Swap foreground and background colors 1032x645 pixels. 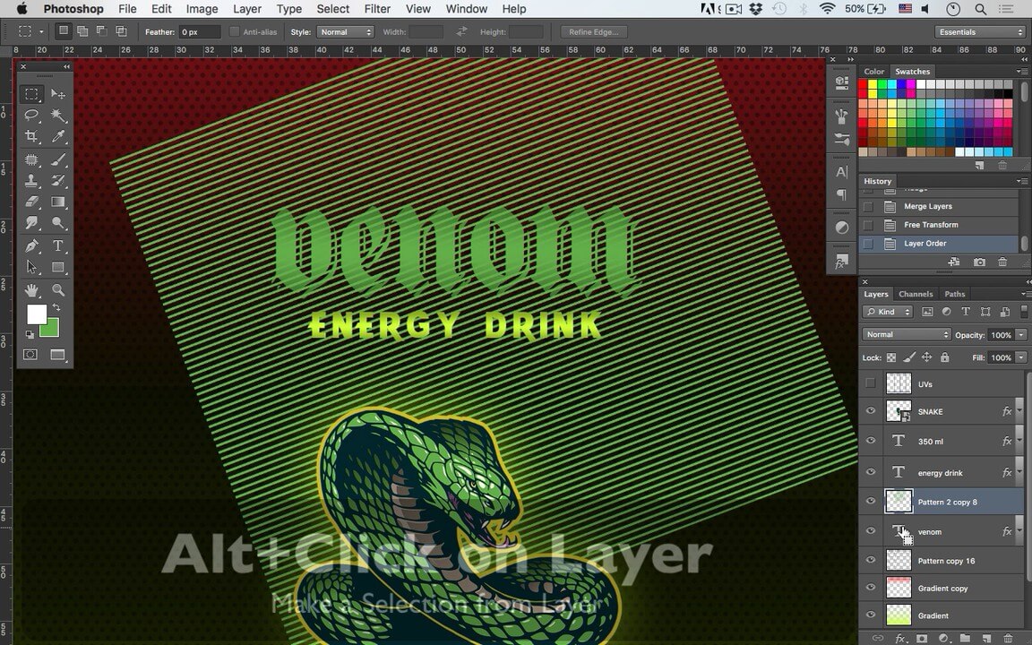click(x=56, y=307)
